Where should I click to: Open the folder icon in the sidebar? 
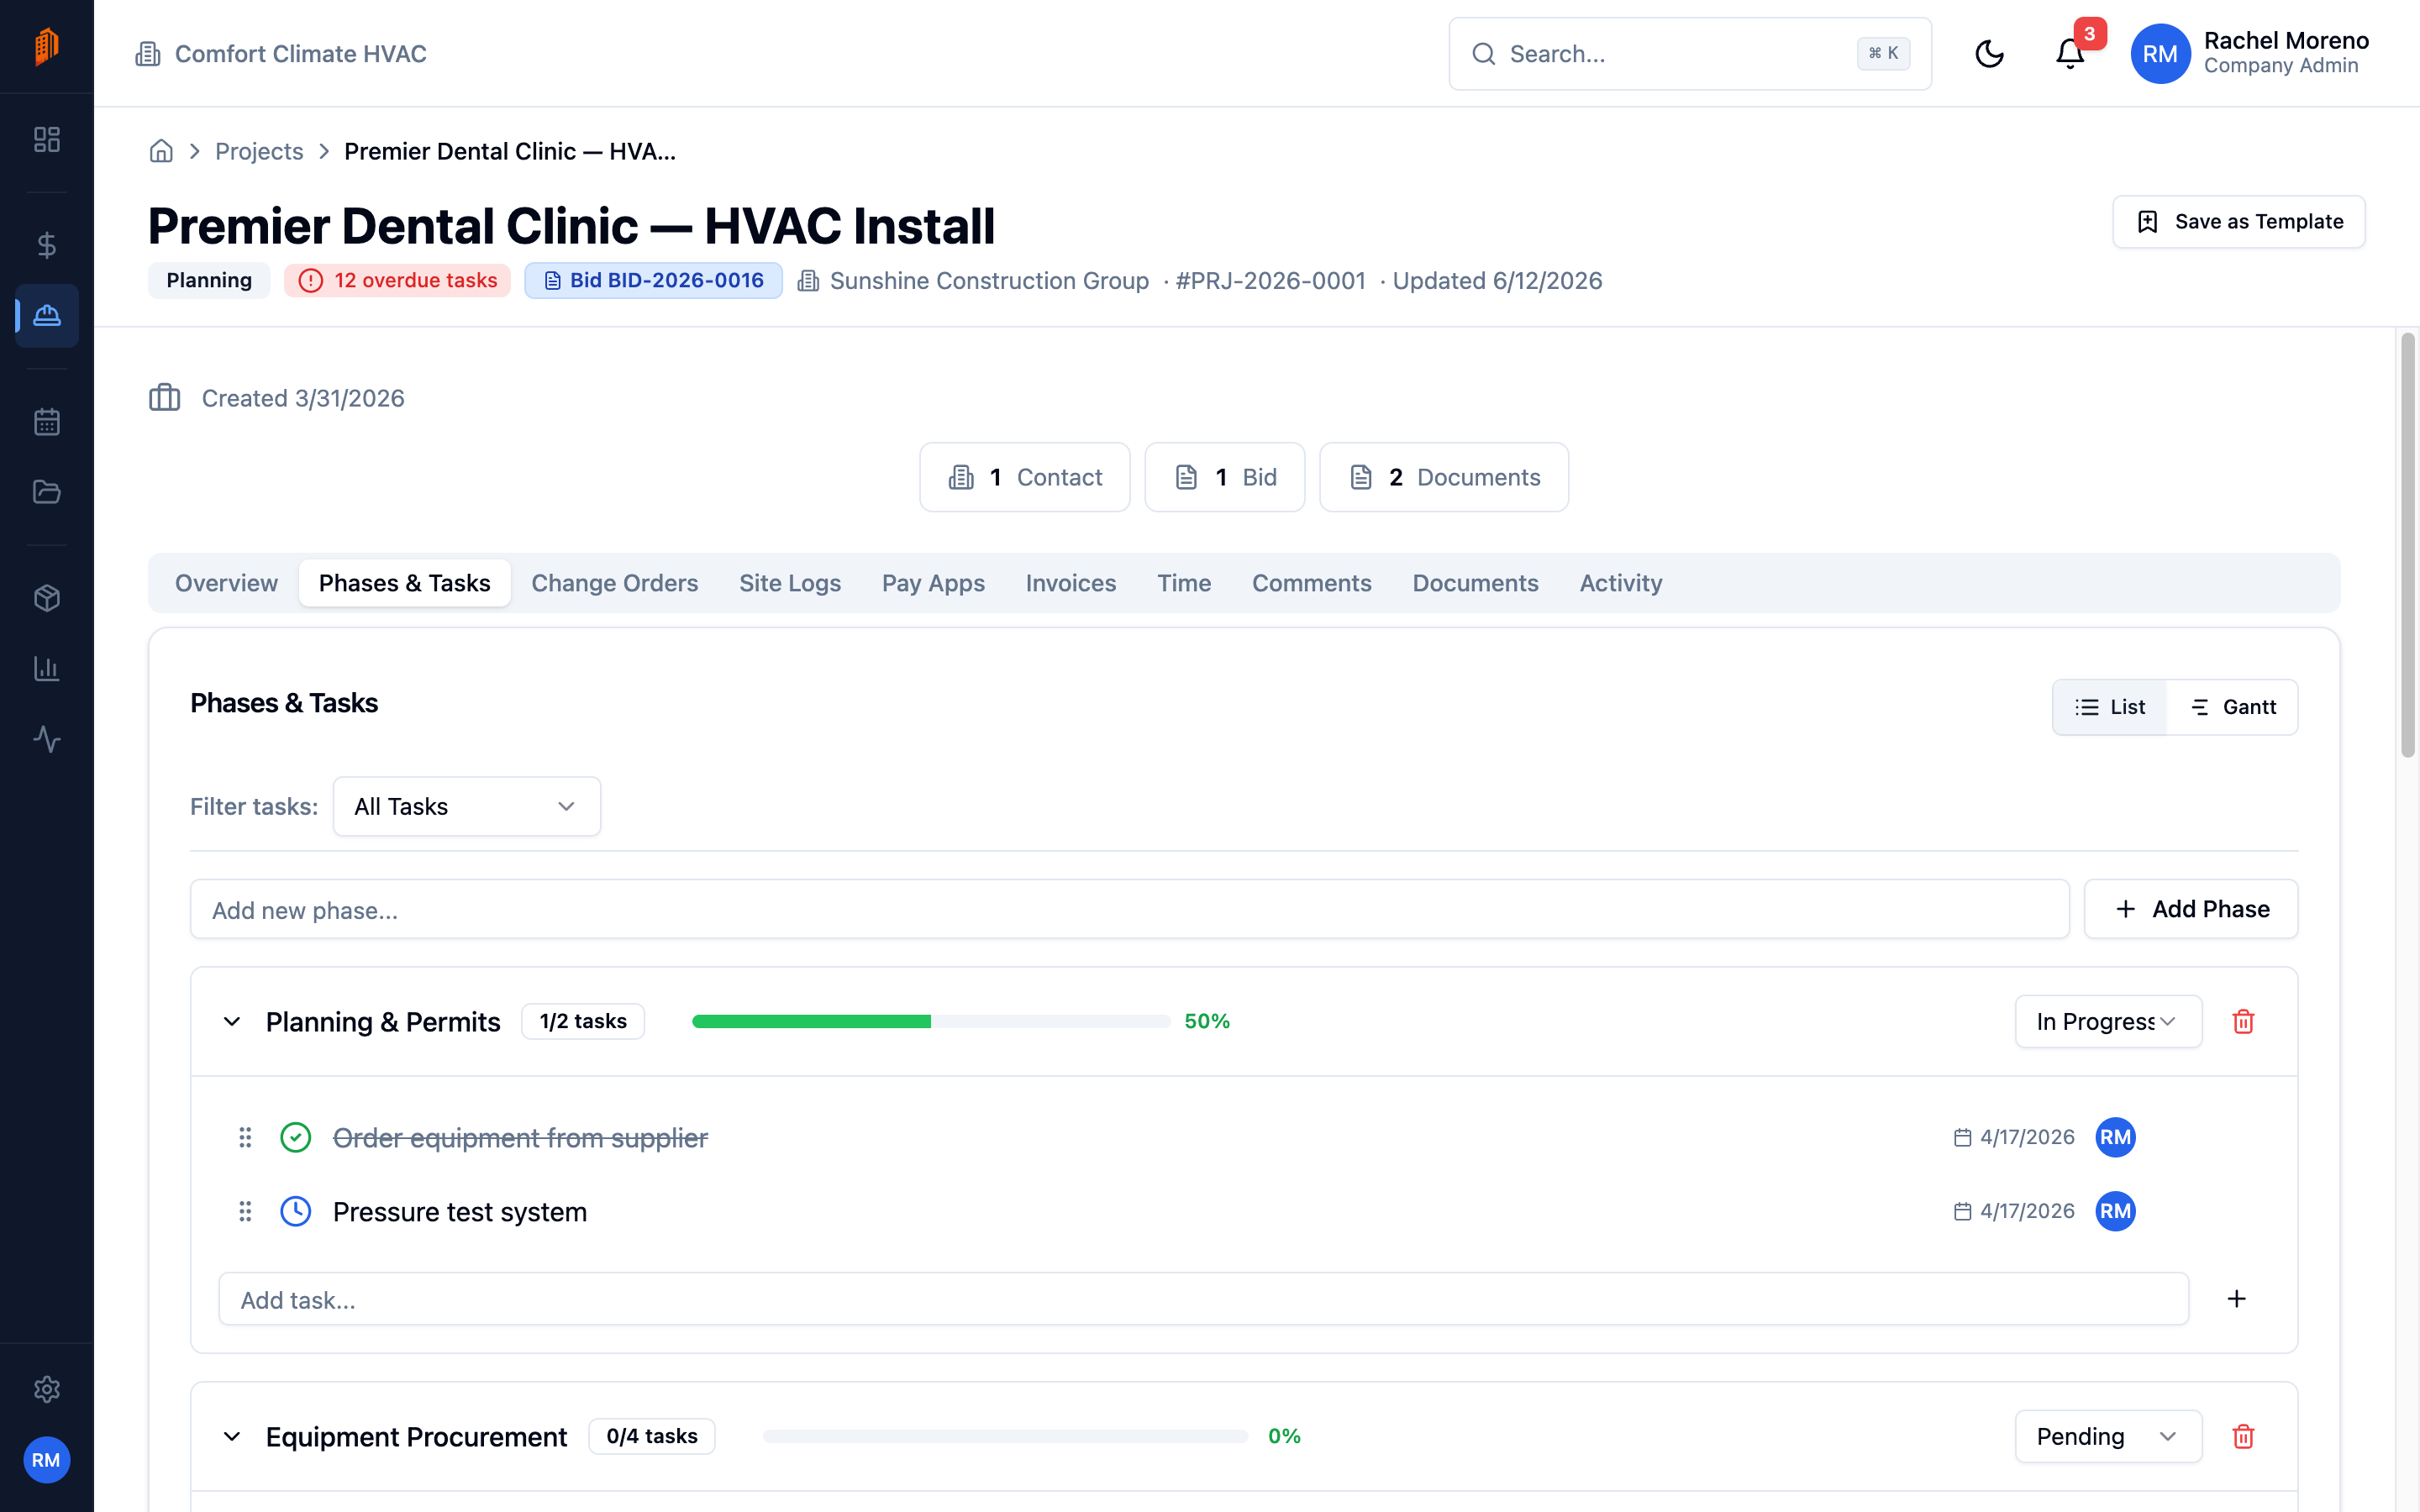[x=47, y=492]
